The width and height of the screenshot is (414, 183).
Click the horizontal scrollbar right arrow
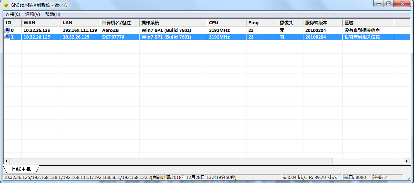click(x=407, y=161)
